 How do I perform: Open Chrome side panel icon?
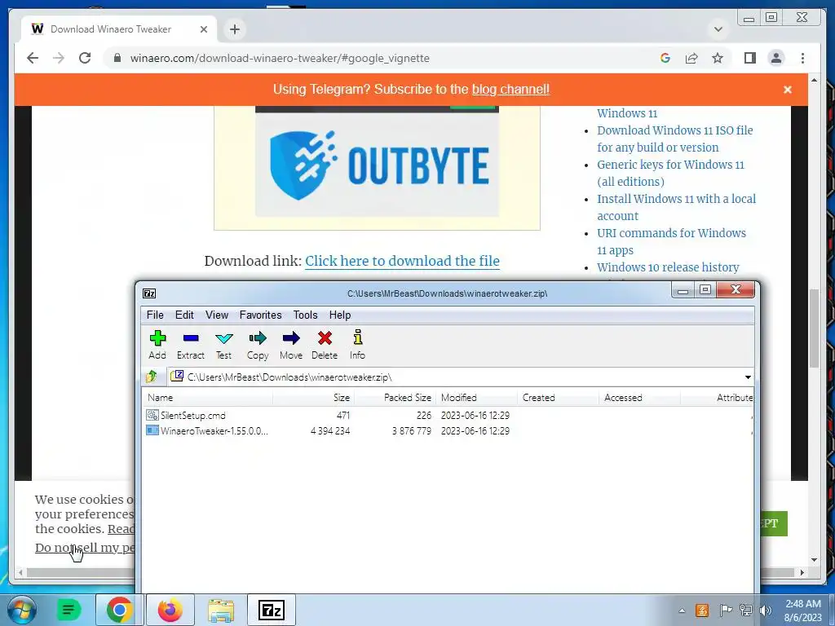(750, 58)
